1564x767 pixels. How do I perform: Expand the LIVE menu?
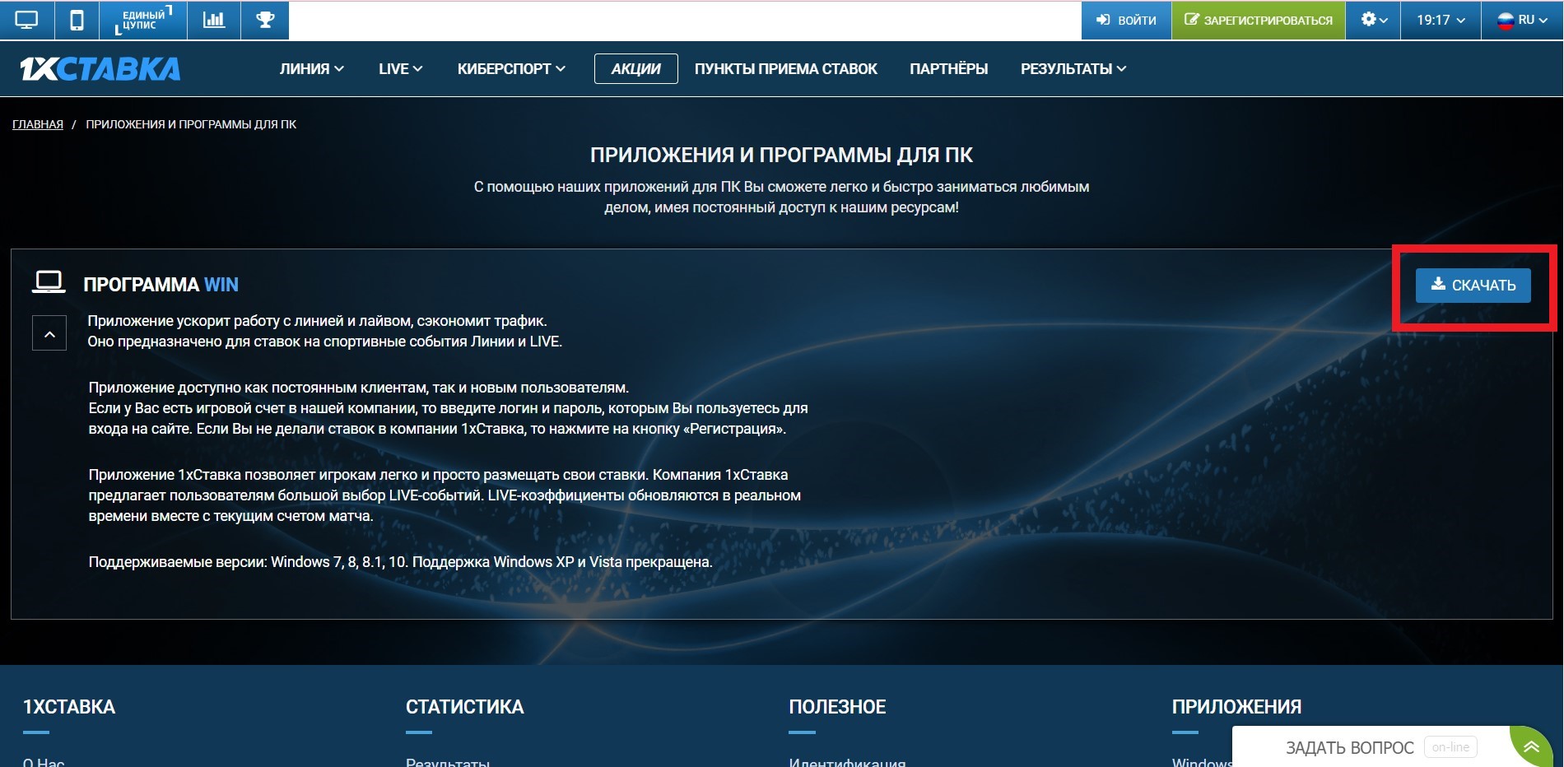(x=400, y=69)
